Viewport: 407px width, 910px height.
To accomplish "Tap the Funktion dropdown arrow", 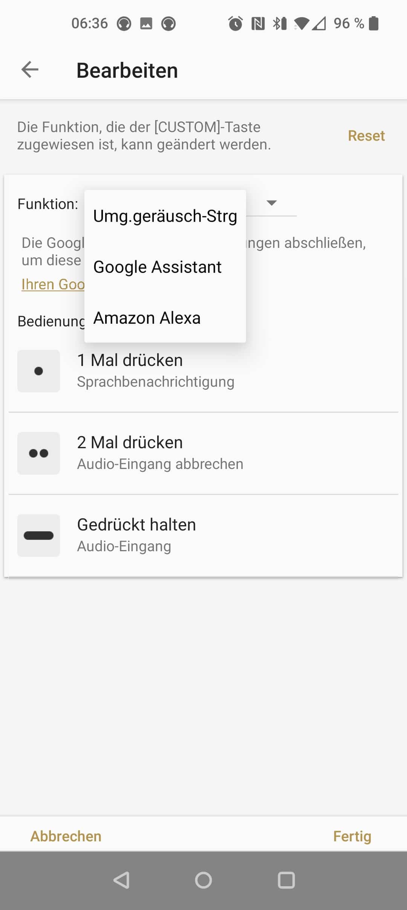I will click(271, 203).
